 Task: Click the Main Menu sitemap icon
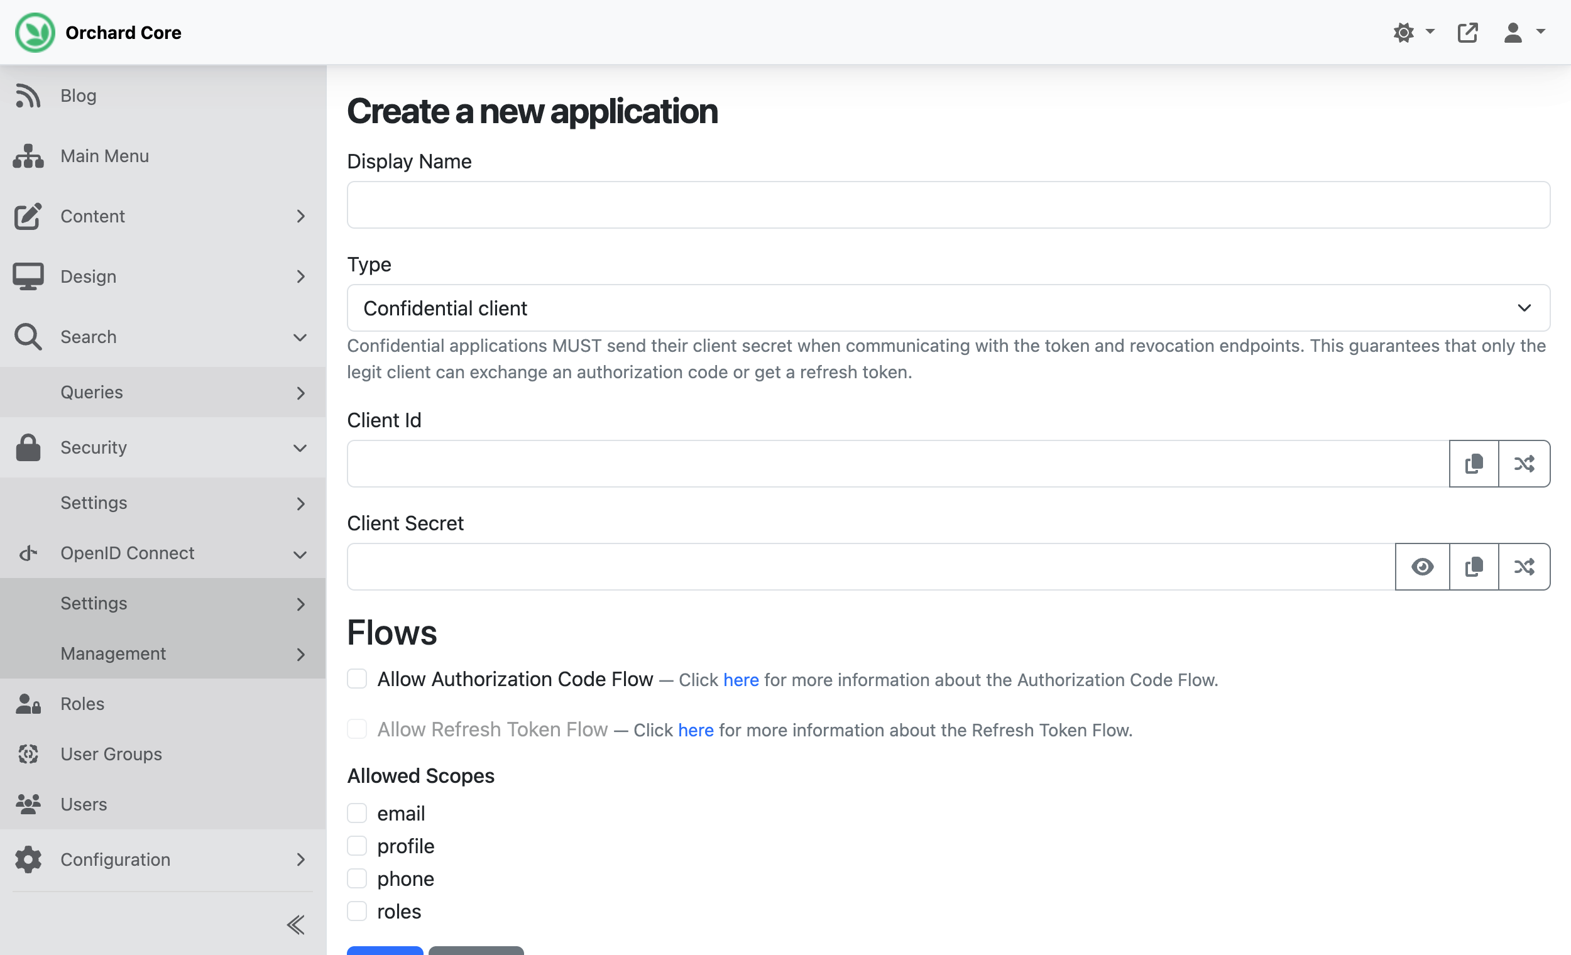(x=28, y=156)
